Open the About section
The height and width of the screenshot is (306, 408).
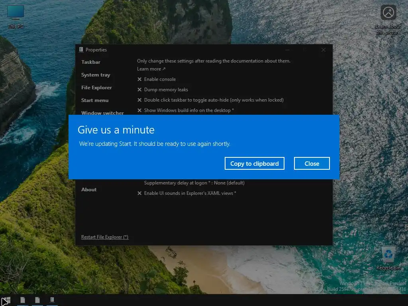(x=89, y=189)
